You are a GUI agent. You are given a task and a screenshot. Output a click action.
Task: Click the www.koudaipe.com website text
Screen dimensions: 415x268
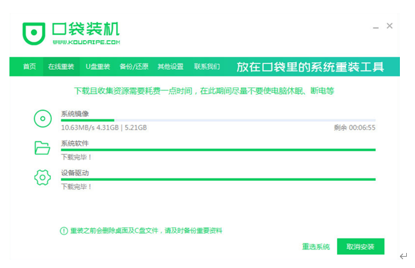click(86, 42)
